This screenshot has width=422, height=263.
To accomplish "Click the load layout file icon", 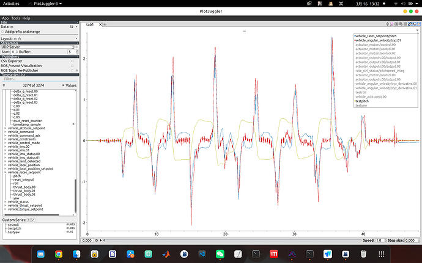I will click(15, 38).
